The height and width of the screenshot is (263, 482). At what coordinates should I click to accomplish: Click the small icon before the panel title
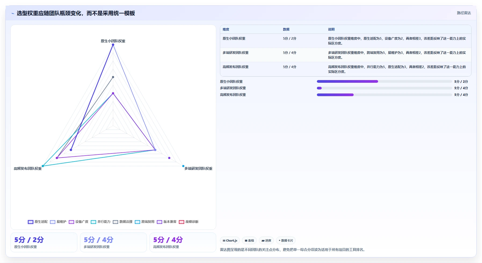(13, 13)
